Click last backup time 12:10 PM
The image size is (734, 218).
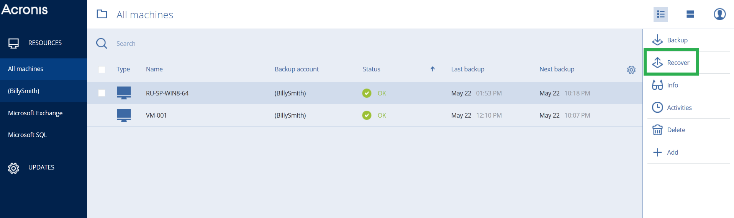[489, 115]
